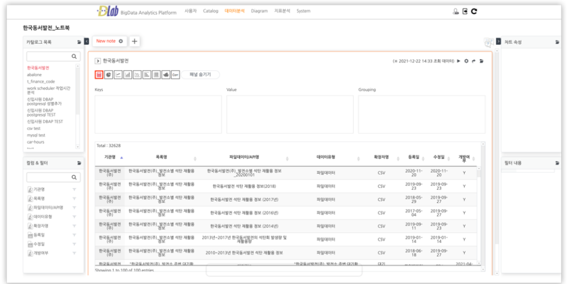The image size is (568, 284).
Task: Click the Keys drop area box
Action: [158, 115]
